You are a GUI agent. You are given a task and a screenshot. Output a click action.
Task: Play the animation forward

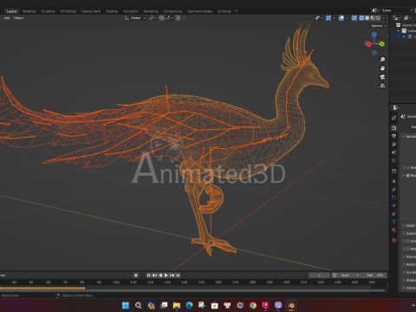pos(166,276)
